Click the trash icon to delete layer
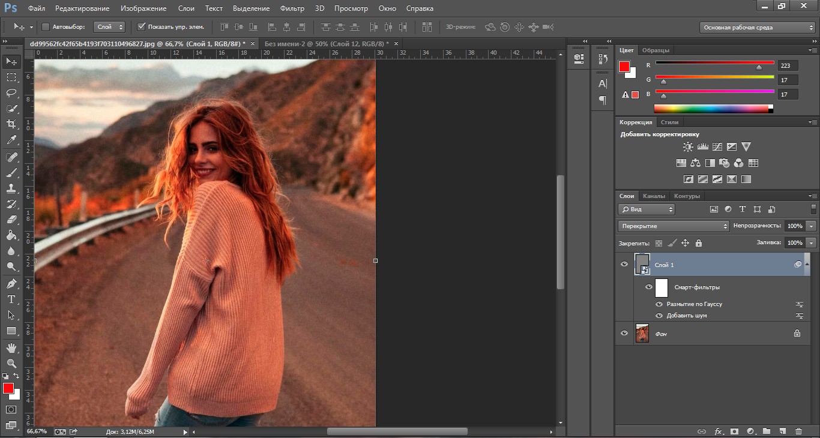 point(798,431)
